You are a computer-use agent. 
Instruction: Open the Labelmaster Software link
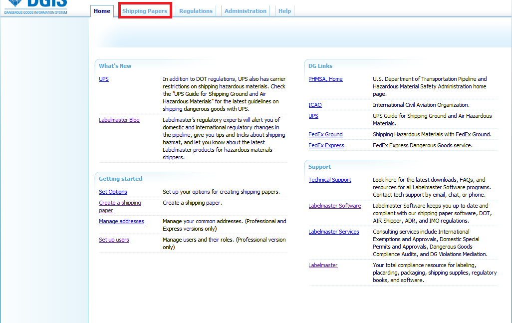coord(334,206)
